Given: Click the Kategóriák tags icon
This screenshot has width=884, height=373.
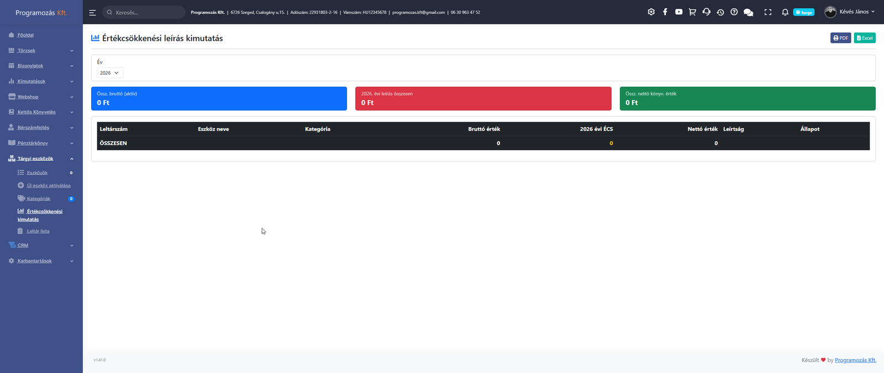Looking at the screenshot, I should pos(21,198).
